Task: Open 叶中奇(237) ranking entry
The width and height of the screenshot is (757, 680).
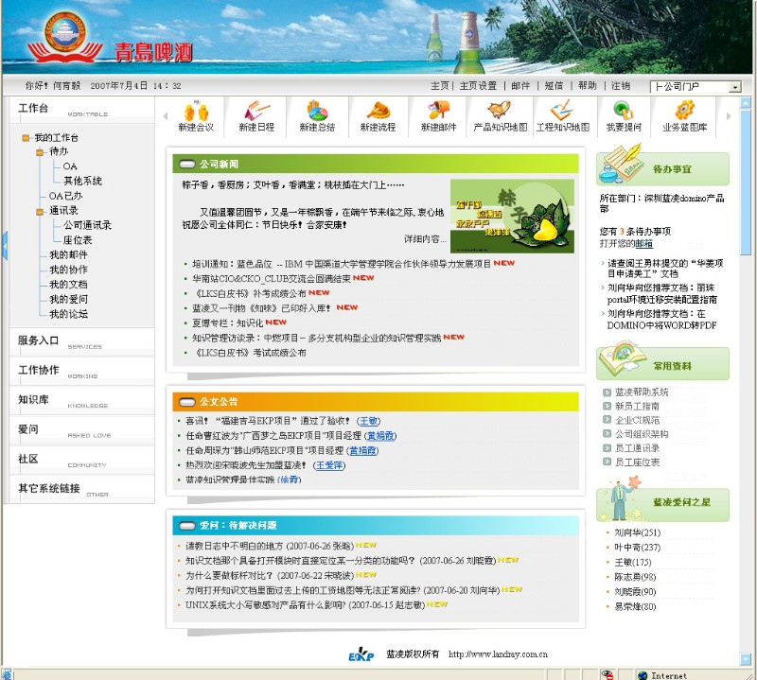Action: click(x=637, y=548)
